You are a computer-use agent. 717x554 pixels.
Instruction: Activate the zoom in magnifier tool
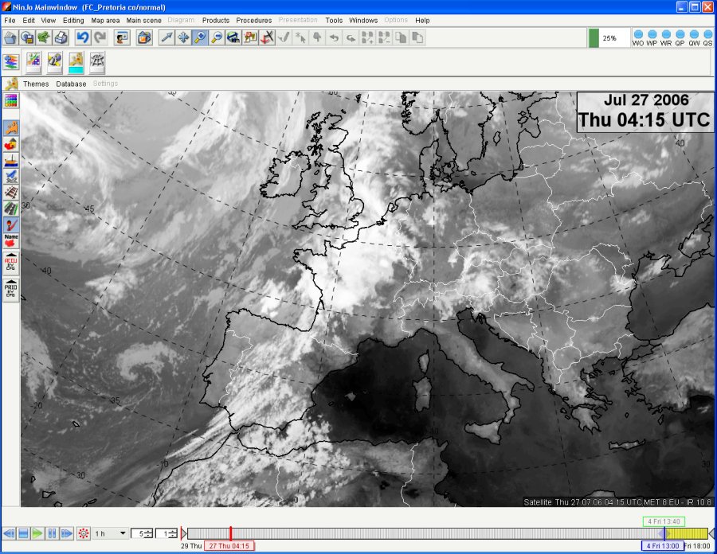[200, 37]
